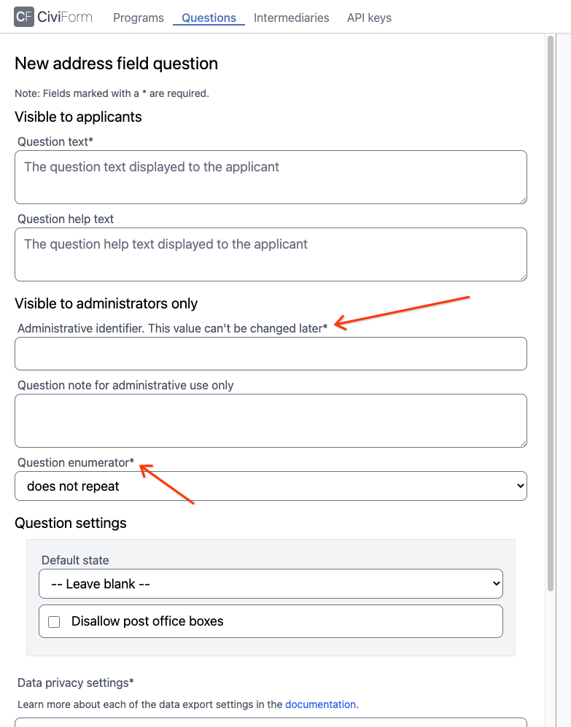
Task: Toggle the post office boxes checkbox off
Action: click(x=54, y=621)
